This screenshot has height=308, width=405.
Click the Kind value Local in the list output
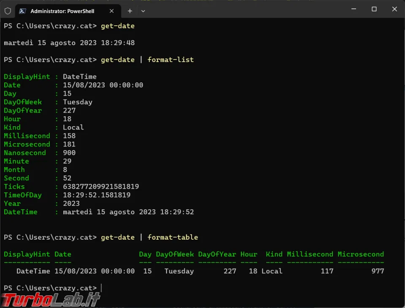click(73, 127)
